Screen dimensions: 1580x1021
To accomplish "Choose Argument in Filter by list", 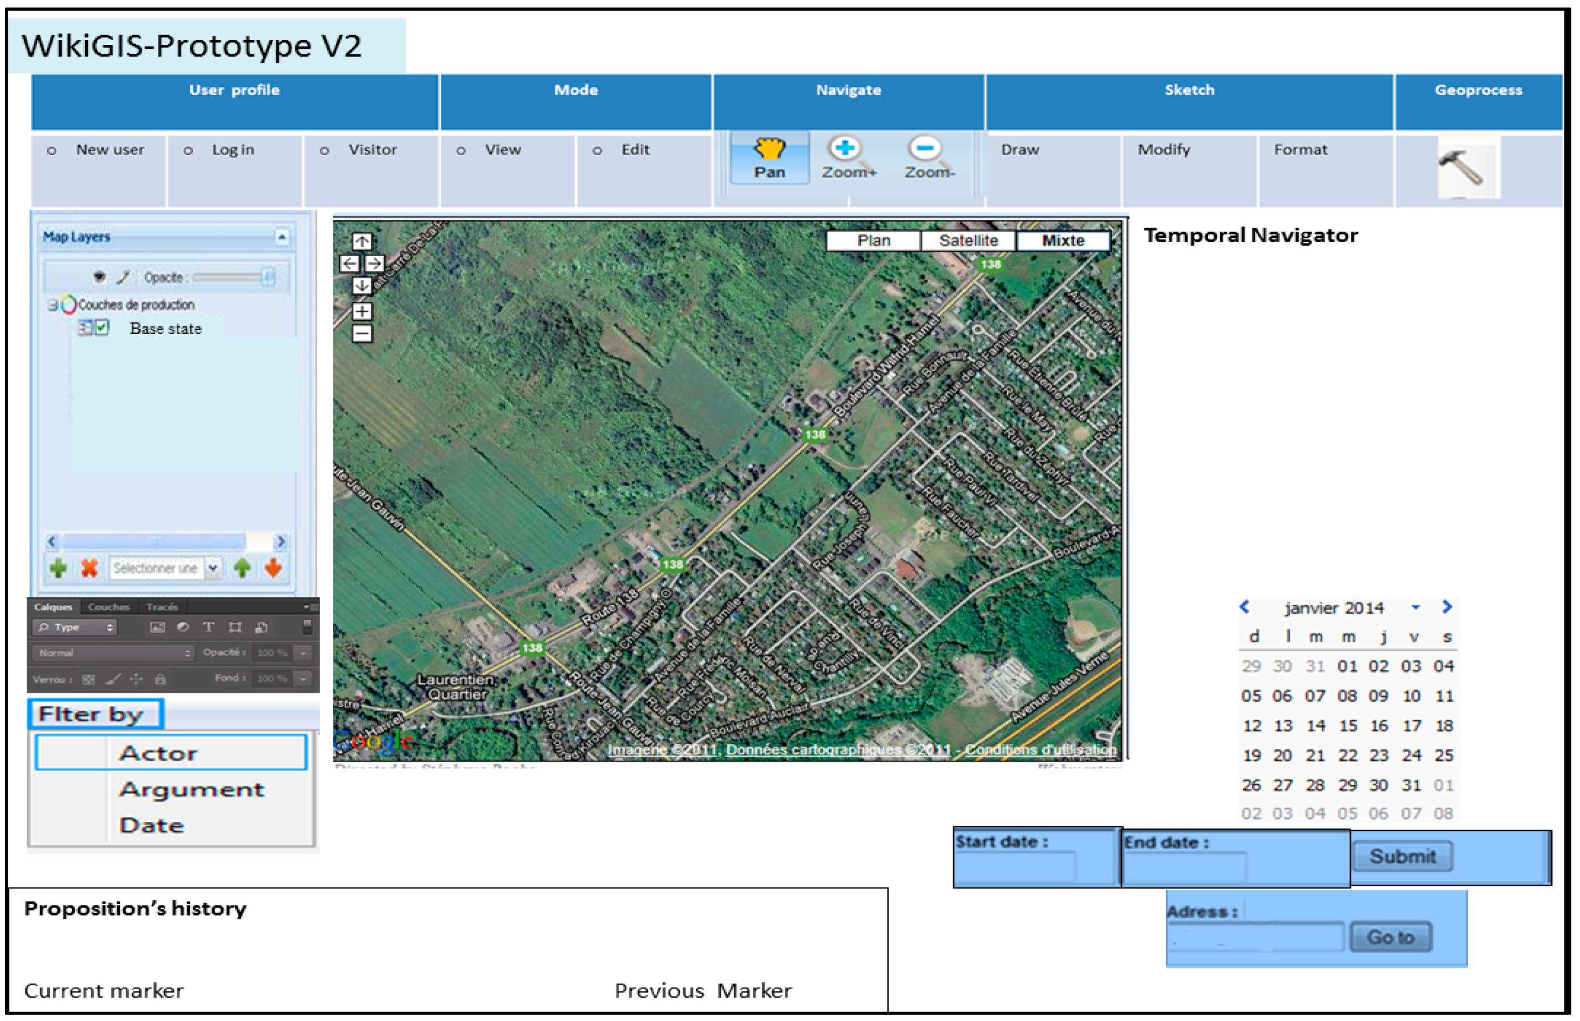I will point(192,790).
